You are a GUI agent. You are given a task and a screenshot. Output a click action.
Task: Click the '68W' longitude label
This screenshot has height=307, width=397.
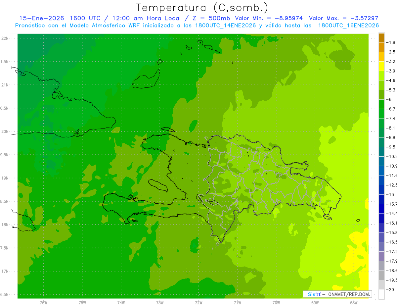click(x=354, y=302)
